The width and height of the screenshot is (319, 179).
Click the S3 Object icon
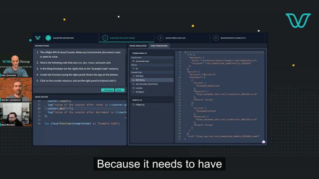pos(134,92)
